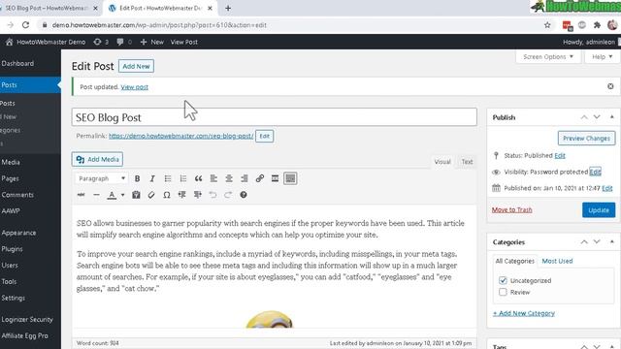The image size is (621, 349).
Task: Align text right
Action: click(245, 178)
